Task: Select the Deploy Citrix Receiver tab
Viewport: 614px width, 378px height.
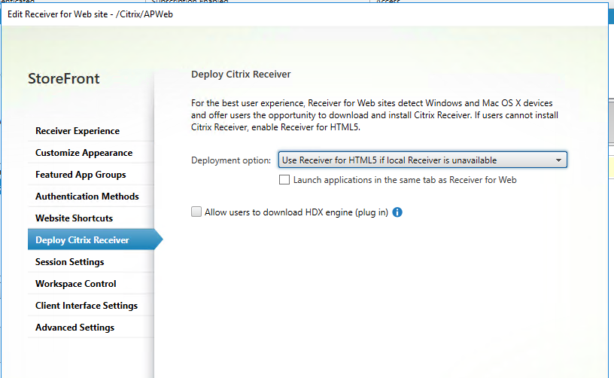Action: tap(82, 240)
